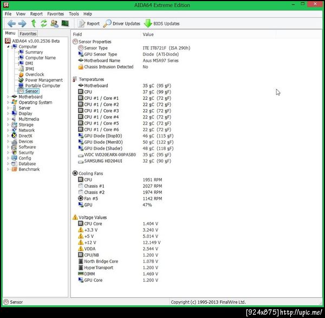Select the DIMM voltage row
Screen dimensions: 325x318
coord(118,274)
